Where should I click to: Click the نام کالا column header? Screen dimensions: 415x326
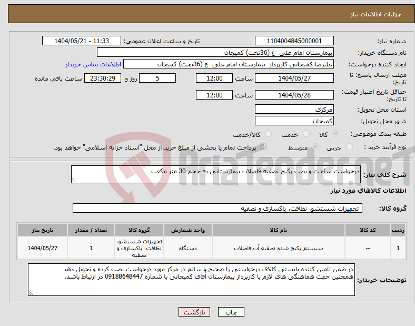coord(279,230)
